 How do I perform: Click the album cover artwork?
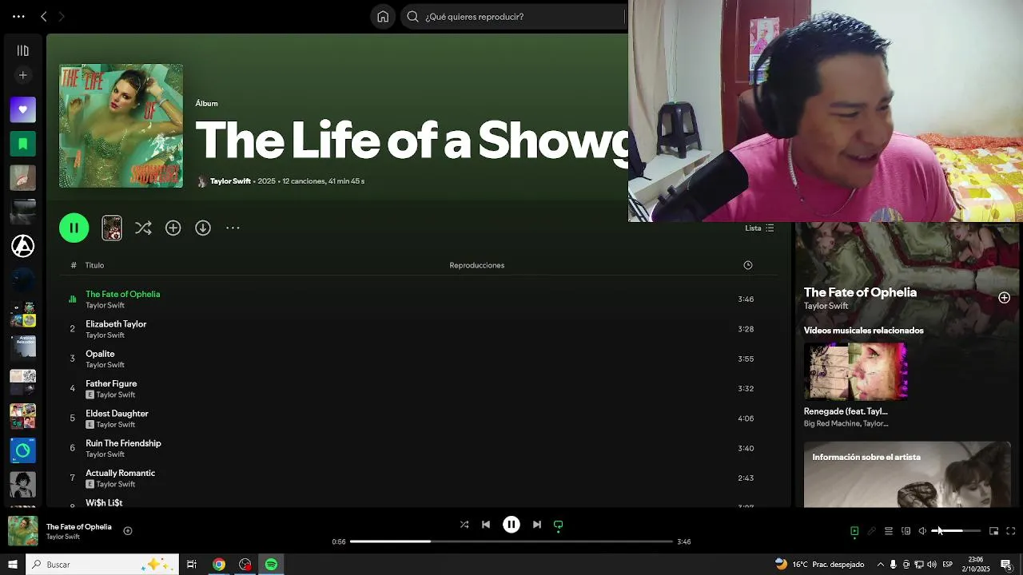pos(121,126)
